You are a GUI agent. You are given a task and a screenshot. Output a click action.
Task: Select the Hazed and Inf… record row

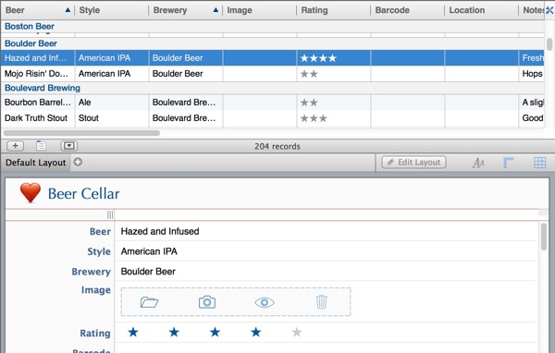click(273, 58)
